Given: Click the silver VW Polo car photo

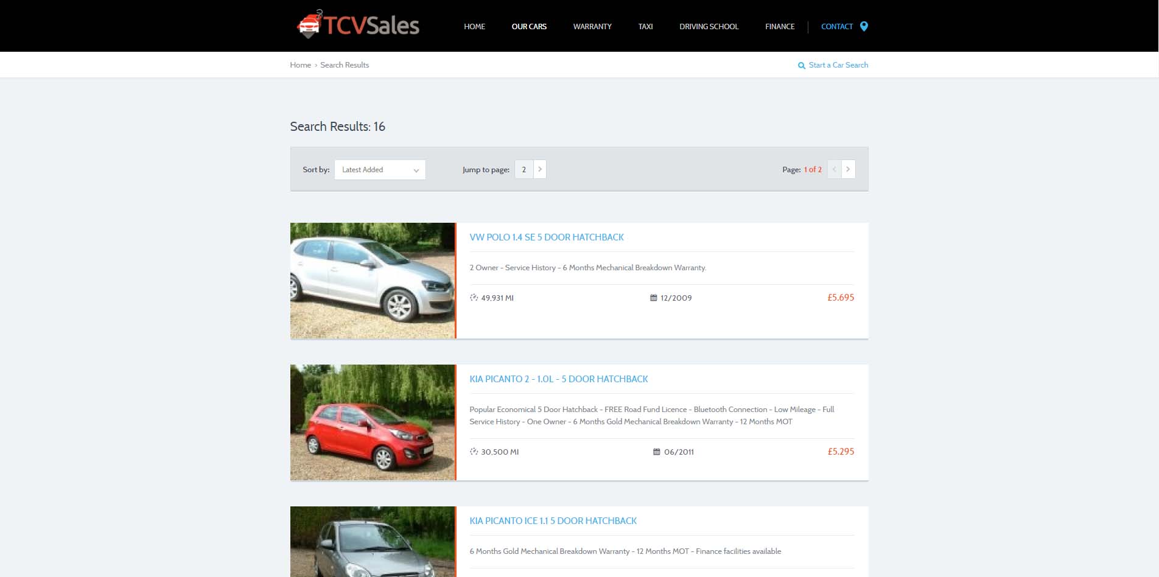Looking at the screenshot, I should pos(373,281).
